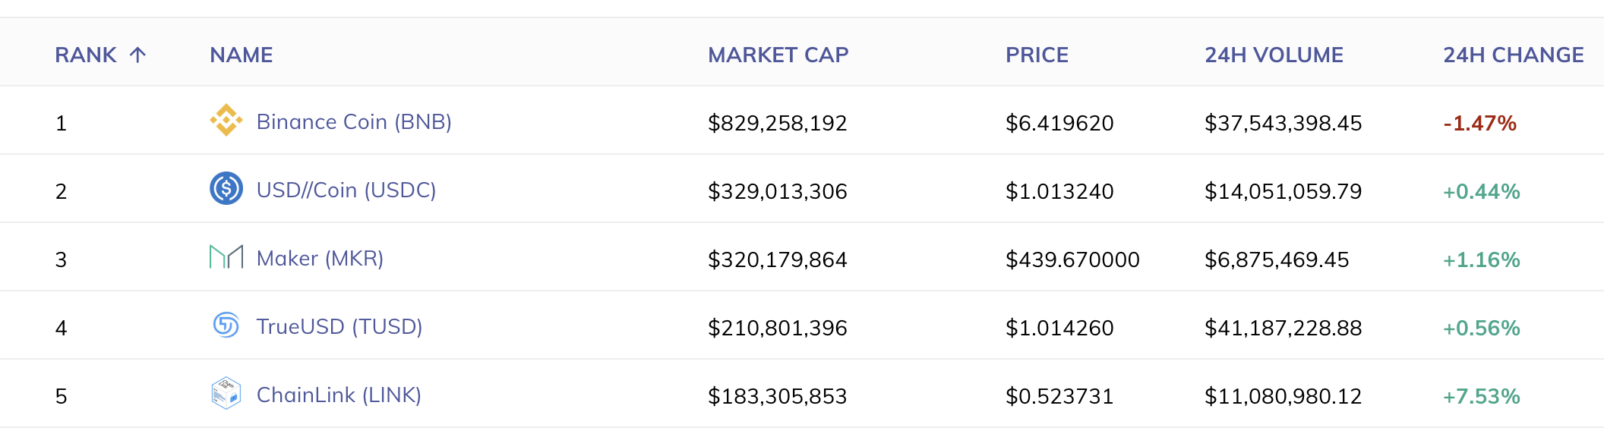Click Binance Coin's -1.47% change value
1604x434 pixels.
point(1479,123)
